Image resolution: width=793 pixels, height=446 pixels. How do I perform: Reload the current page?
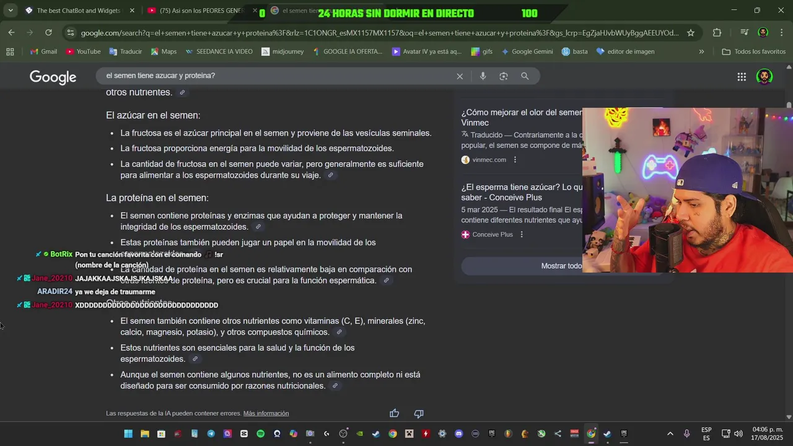click(x=48, y=32)
